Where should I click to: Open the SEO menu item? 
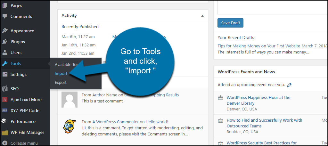pyautogui.click(x=15, y=89)
